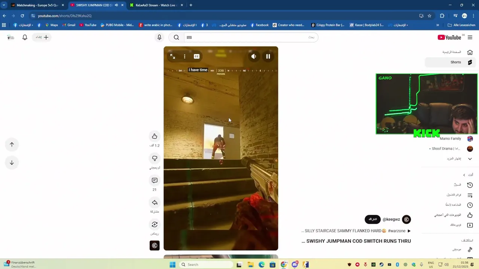Viewport: 479px width, 269px height.
Task: Start voice search with microphone icon
Action: point(159,37)
